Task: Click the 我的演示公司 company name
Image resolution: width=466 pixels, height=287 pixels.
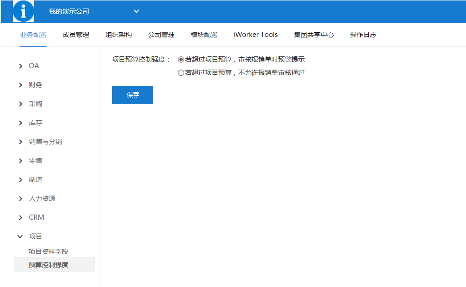Action: pyautogui.click(x=69, y=11)
